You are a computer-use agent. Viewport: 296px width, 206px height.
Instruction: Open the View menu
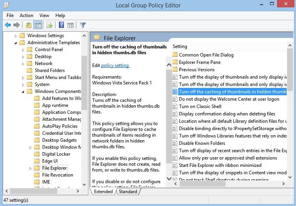click(45, 15)
